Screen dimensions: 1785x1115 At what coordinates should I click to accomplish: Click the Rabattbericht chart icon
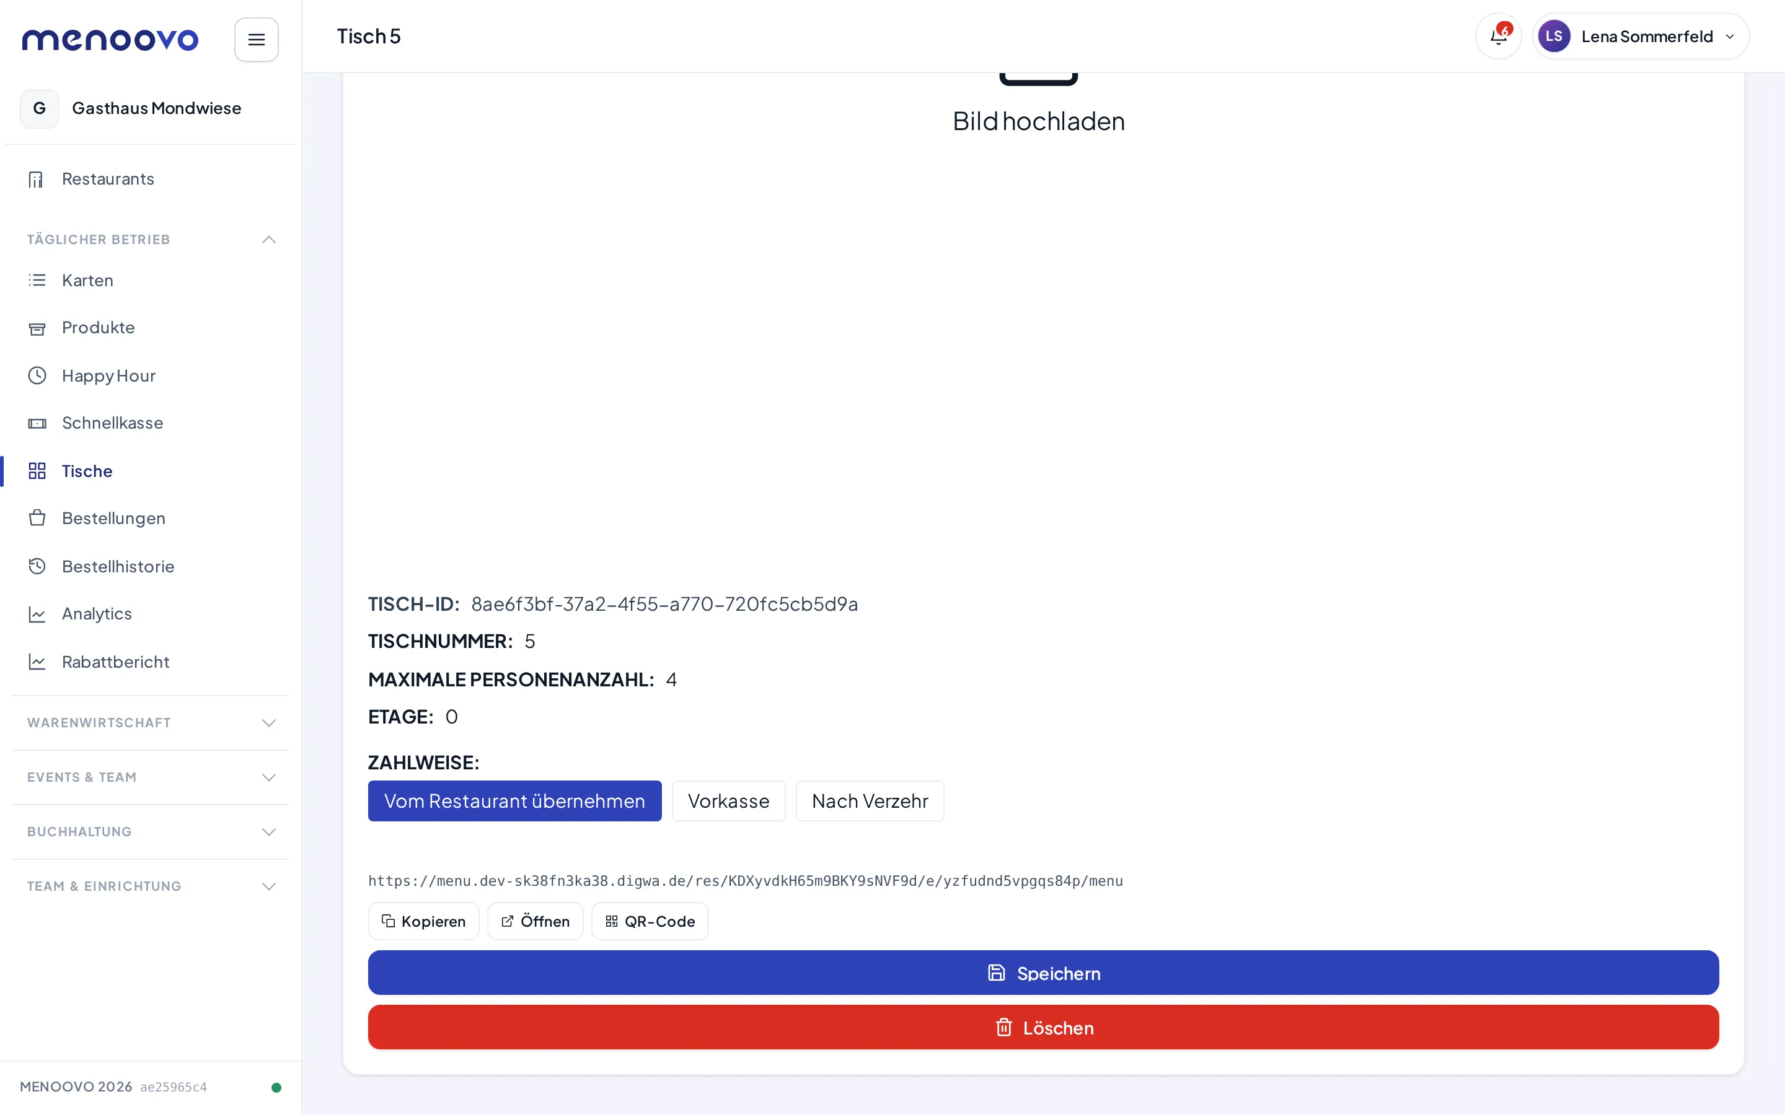coord(37,662)
